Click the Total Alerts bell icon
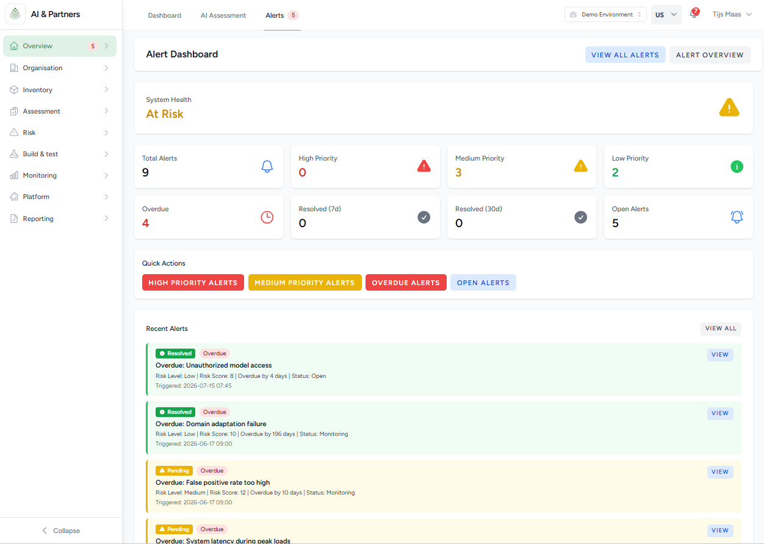This screenshot has width=764, height=544. coord(267,166)
